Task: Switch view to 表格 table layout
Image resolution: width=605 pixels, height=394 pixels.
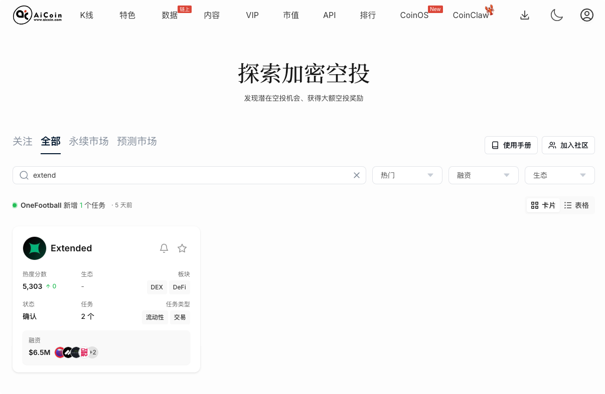Action: click(577, 205)
